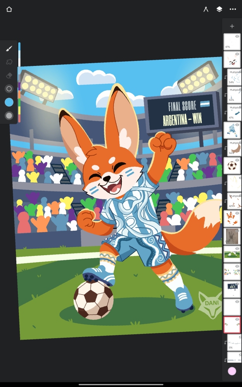Hide the selected red-outlined layer
Image resolution: width=242 pixels, height=387 pixels.
pos(237,320)
